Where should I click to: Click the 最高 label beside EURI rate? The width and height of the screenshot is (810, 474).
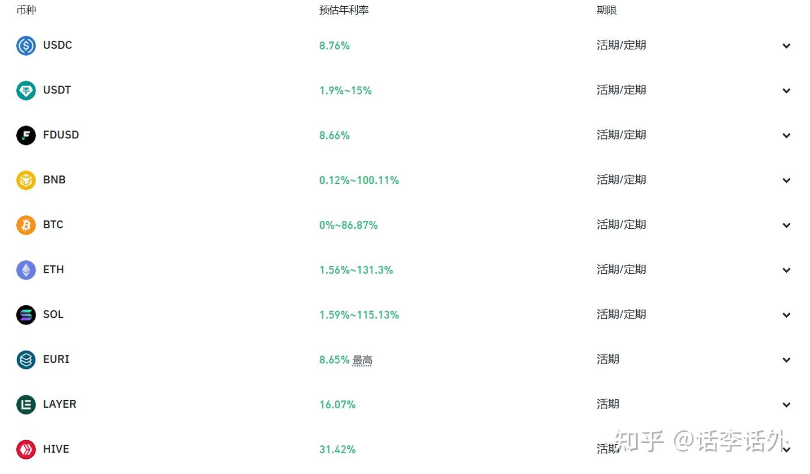coord(362,360)
